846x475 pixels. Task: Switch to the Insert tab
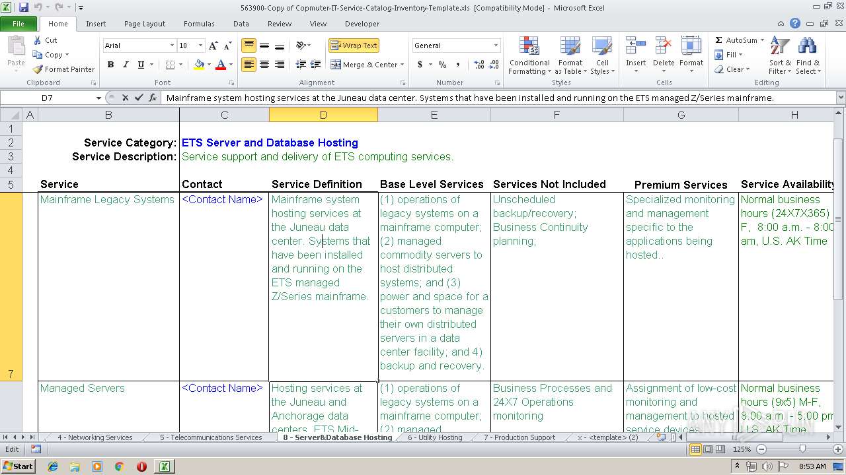(96, 24)
